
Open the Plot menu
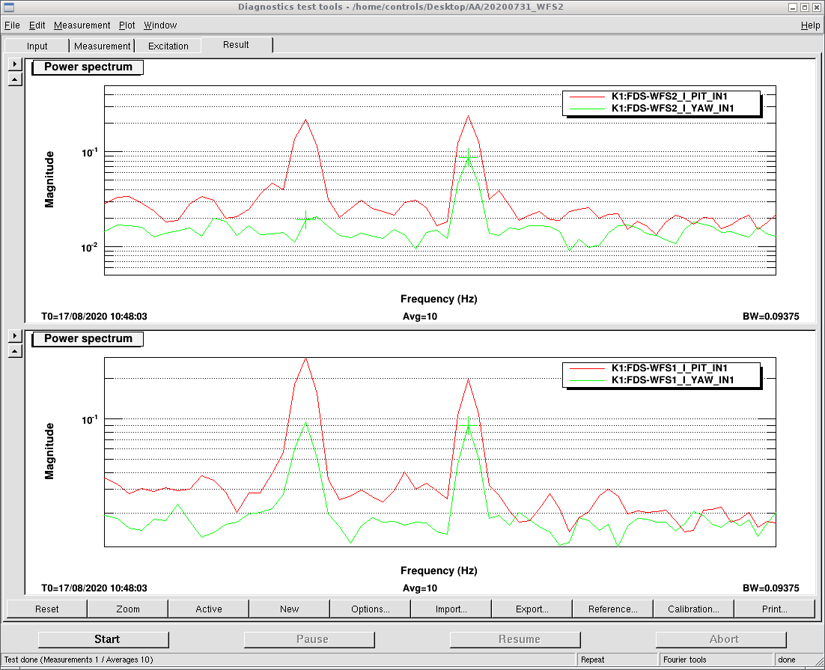[127, 25]
